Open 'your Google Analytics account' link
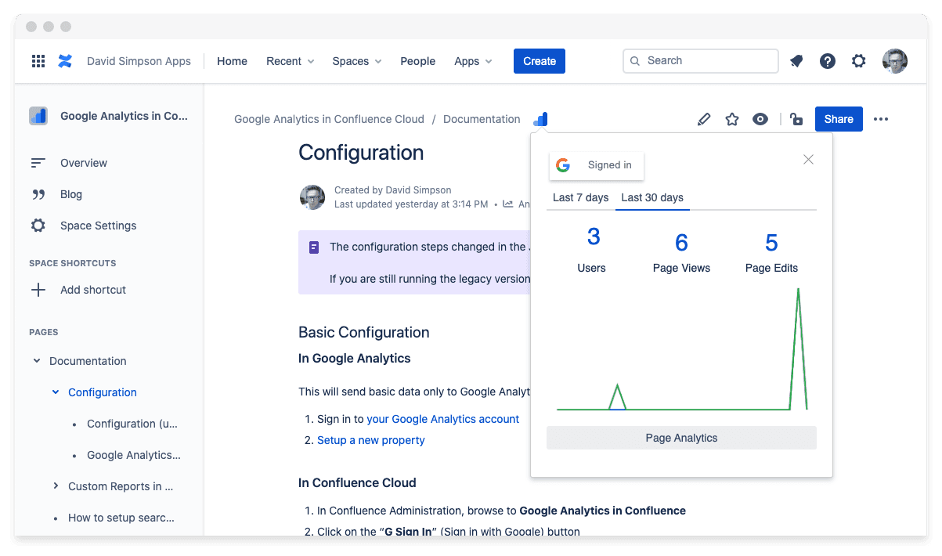This screenshot has height=556, width=942. [443, 419]
